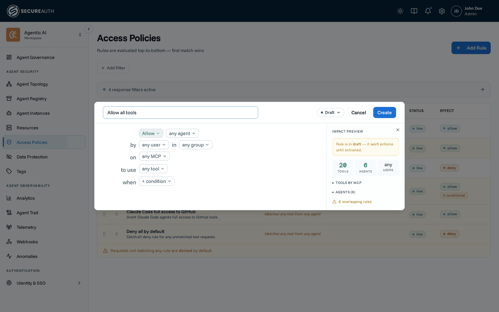Click the Agentic AI workspace logo
499x312 pixels.
(x=13, y=35)
